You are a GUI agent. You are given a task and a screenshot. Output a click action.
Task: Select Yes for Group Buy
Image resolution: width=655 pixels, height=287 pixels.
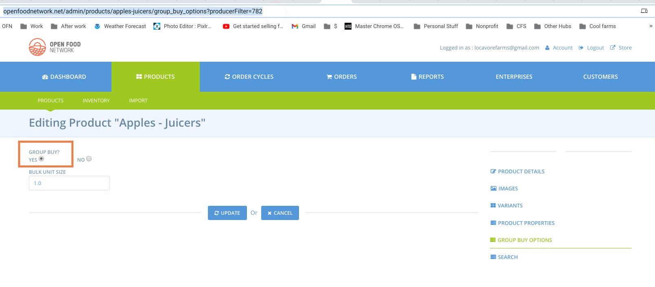pos(41,159)
